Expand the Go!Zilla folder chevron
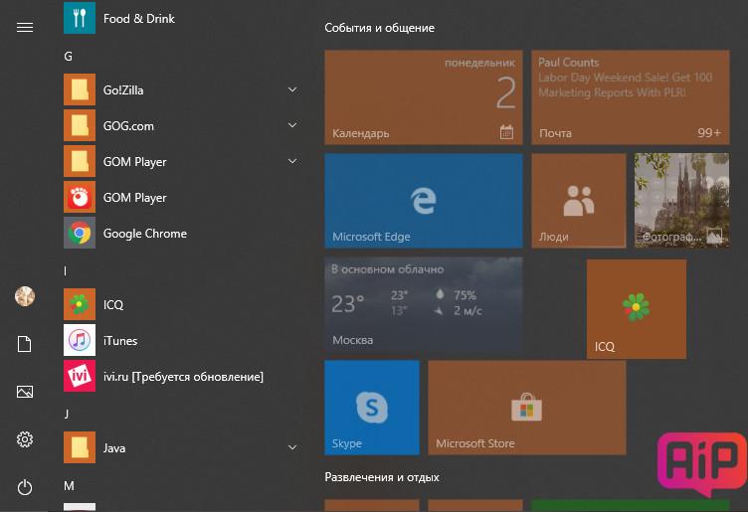The height and width of the screenshot is (512, 748). pos(292,89)
